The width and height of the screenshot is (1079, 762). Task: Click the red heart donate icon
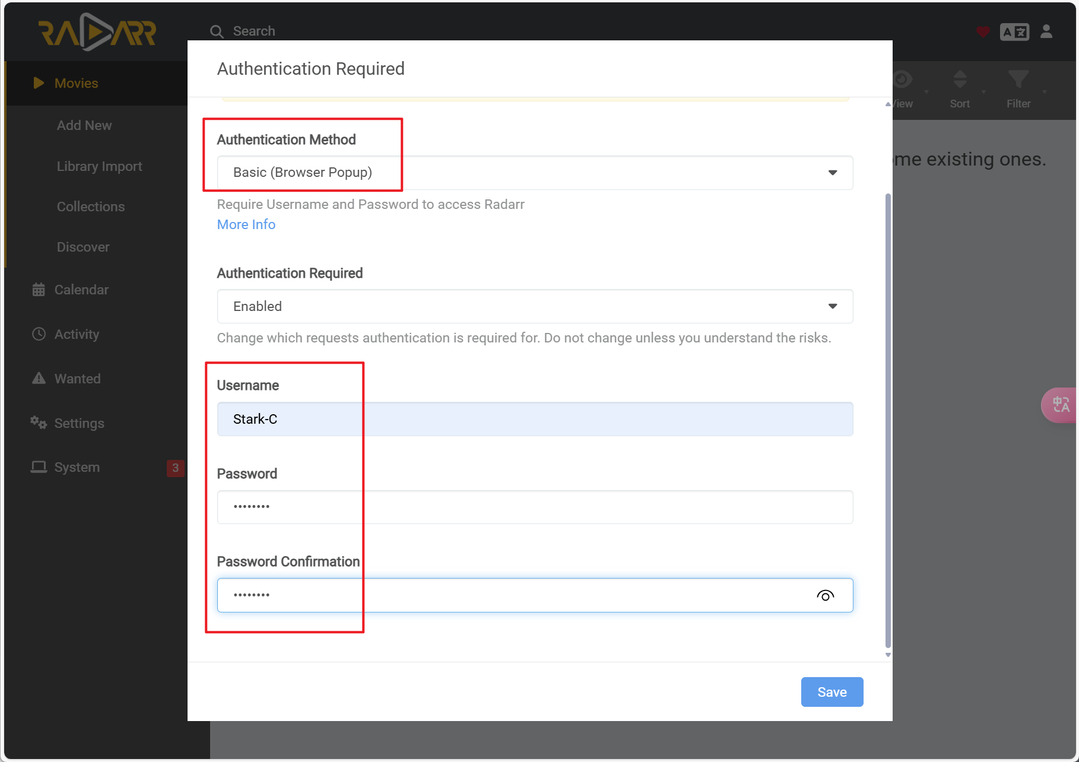tap(983, 31)
